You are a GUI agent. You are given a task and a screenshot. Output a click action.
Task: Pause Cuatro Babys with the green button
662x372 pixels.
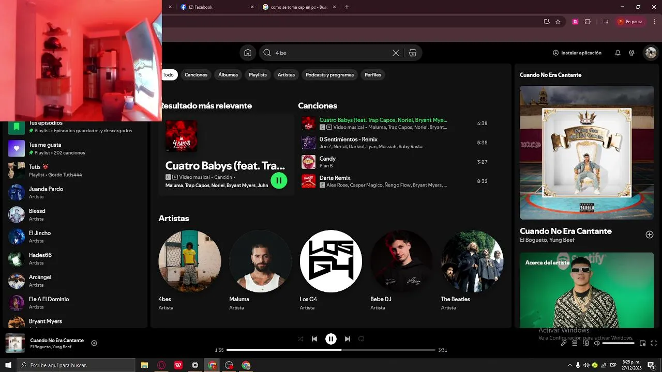tap(279, 180)
